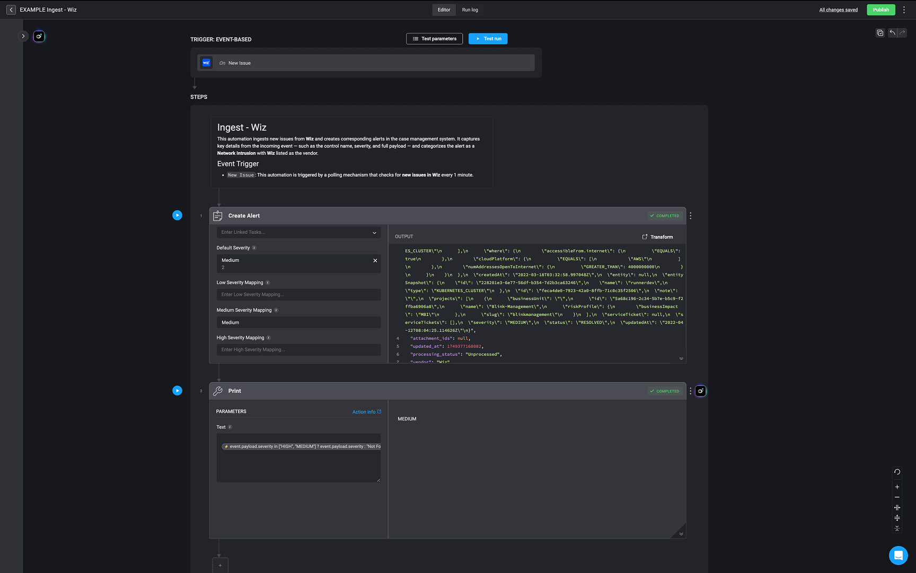Open the chat support bubble
The height and width of the screenshot is (573, 916).
pos(898,555)
